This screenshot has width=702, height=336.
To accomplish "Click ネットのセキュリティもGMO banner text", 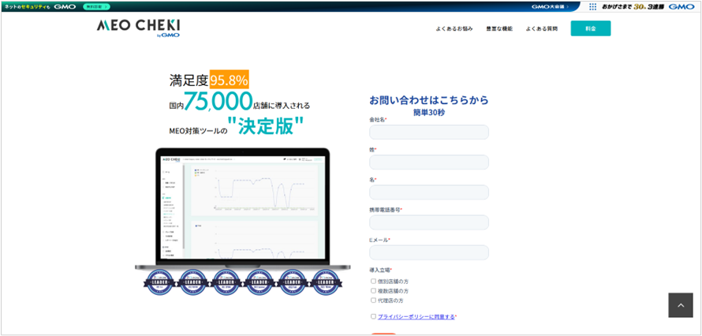I will 40,7.
